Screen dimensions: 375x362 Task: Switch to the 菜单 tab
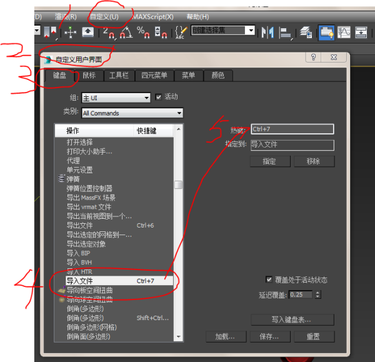pos(189,76)
